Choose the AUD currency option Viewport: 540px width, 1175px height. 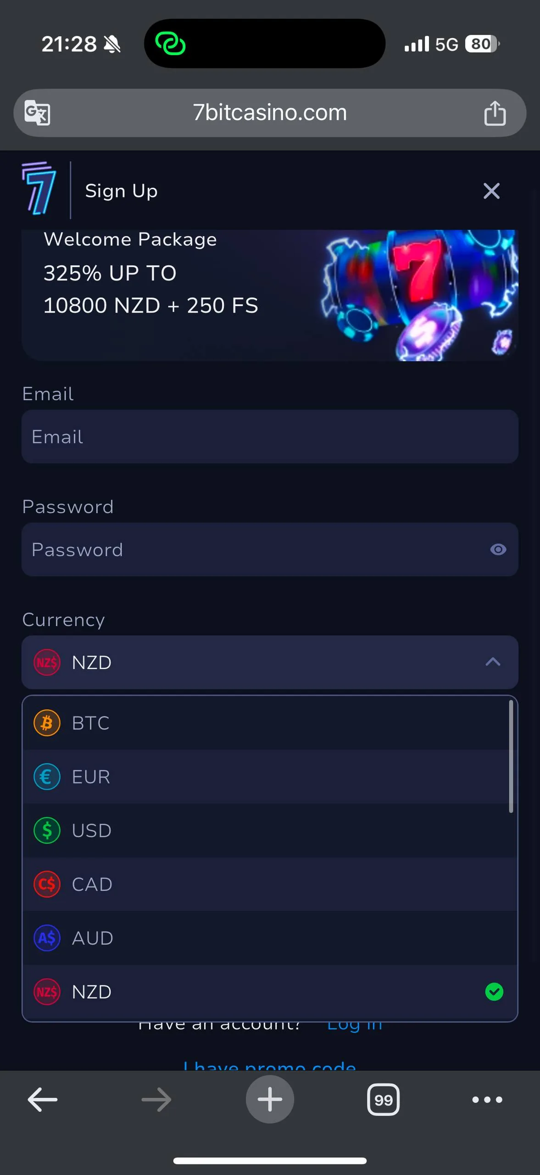click(270, 938)
